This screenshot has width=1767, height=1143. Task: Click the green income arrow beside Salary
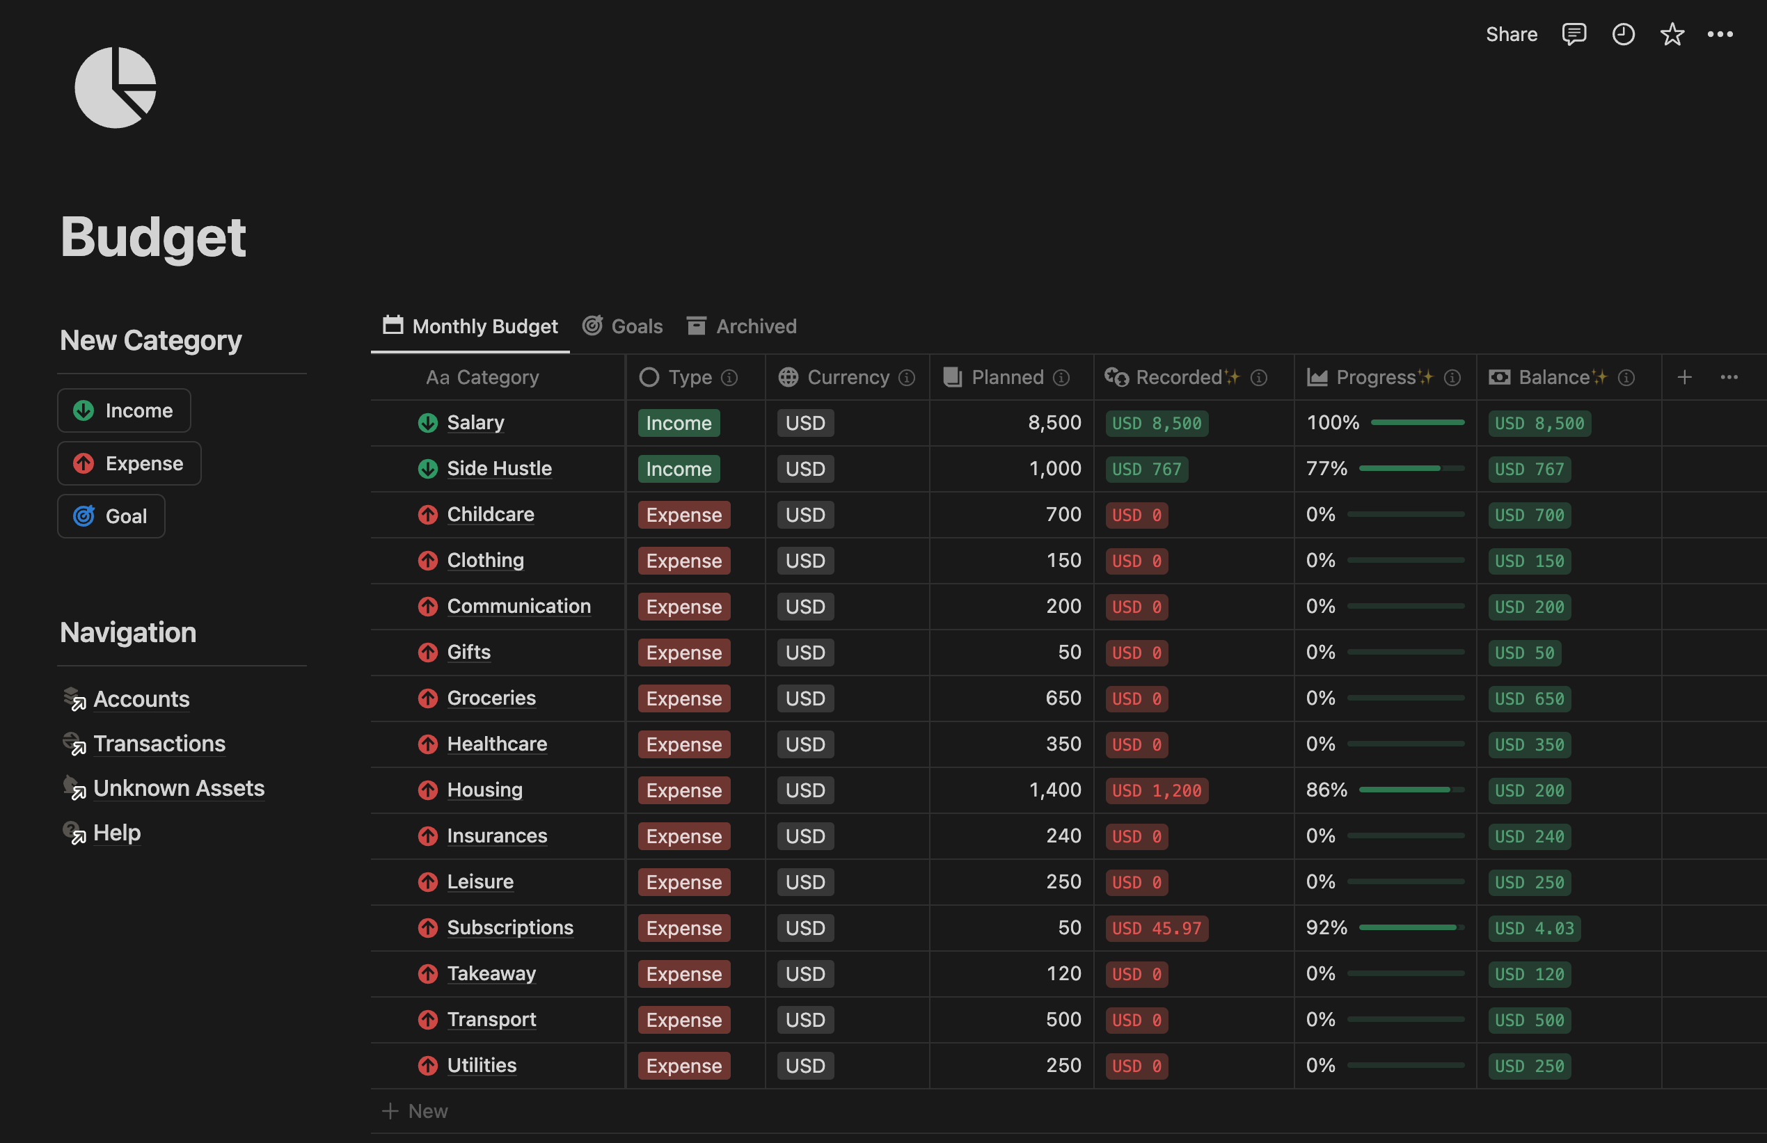coord(427,423)
